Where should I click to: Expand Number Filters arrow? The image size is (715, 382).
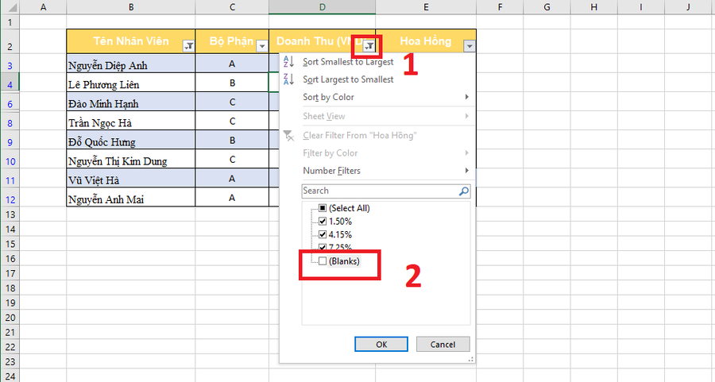466,171
